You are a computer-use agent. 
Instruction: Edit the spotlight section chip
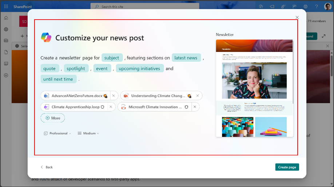click(x=76, y=68)
